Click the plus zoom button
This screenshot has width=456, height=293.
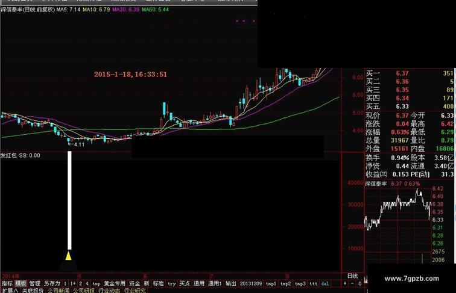click(345, 283)
